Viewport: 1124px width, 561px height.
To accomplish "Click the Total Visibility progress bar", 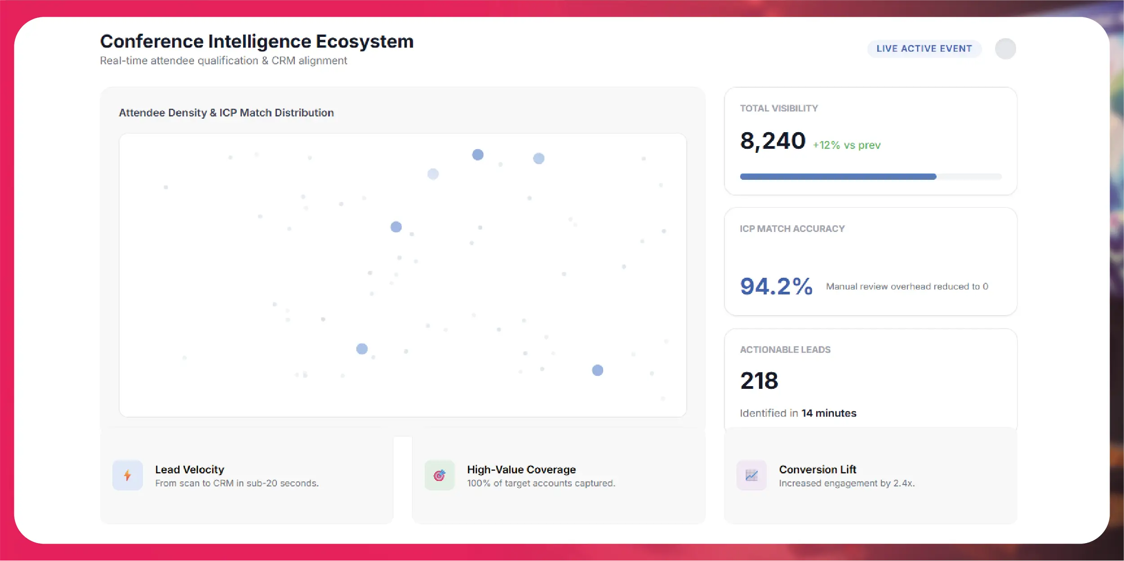I will pyautogui.click(x=871, y=177).
